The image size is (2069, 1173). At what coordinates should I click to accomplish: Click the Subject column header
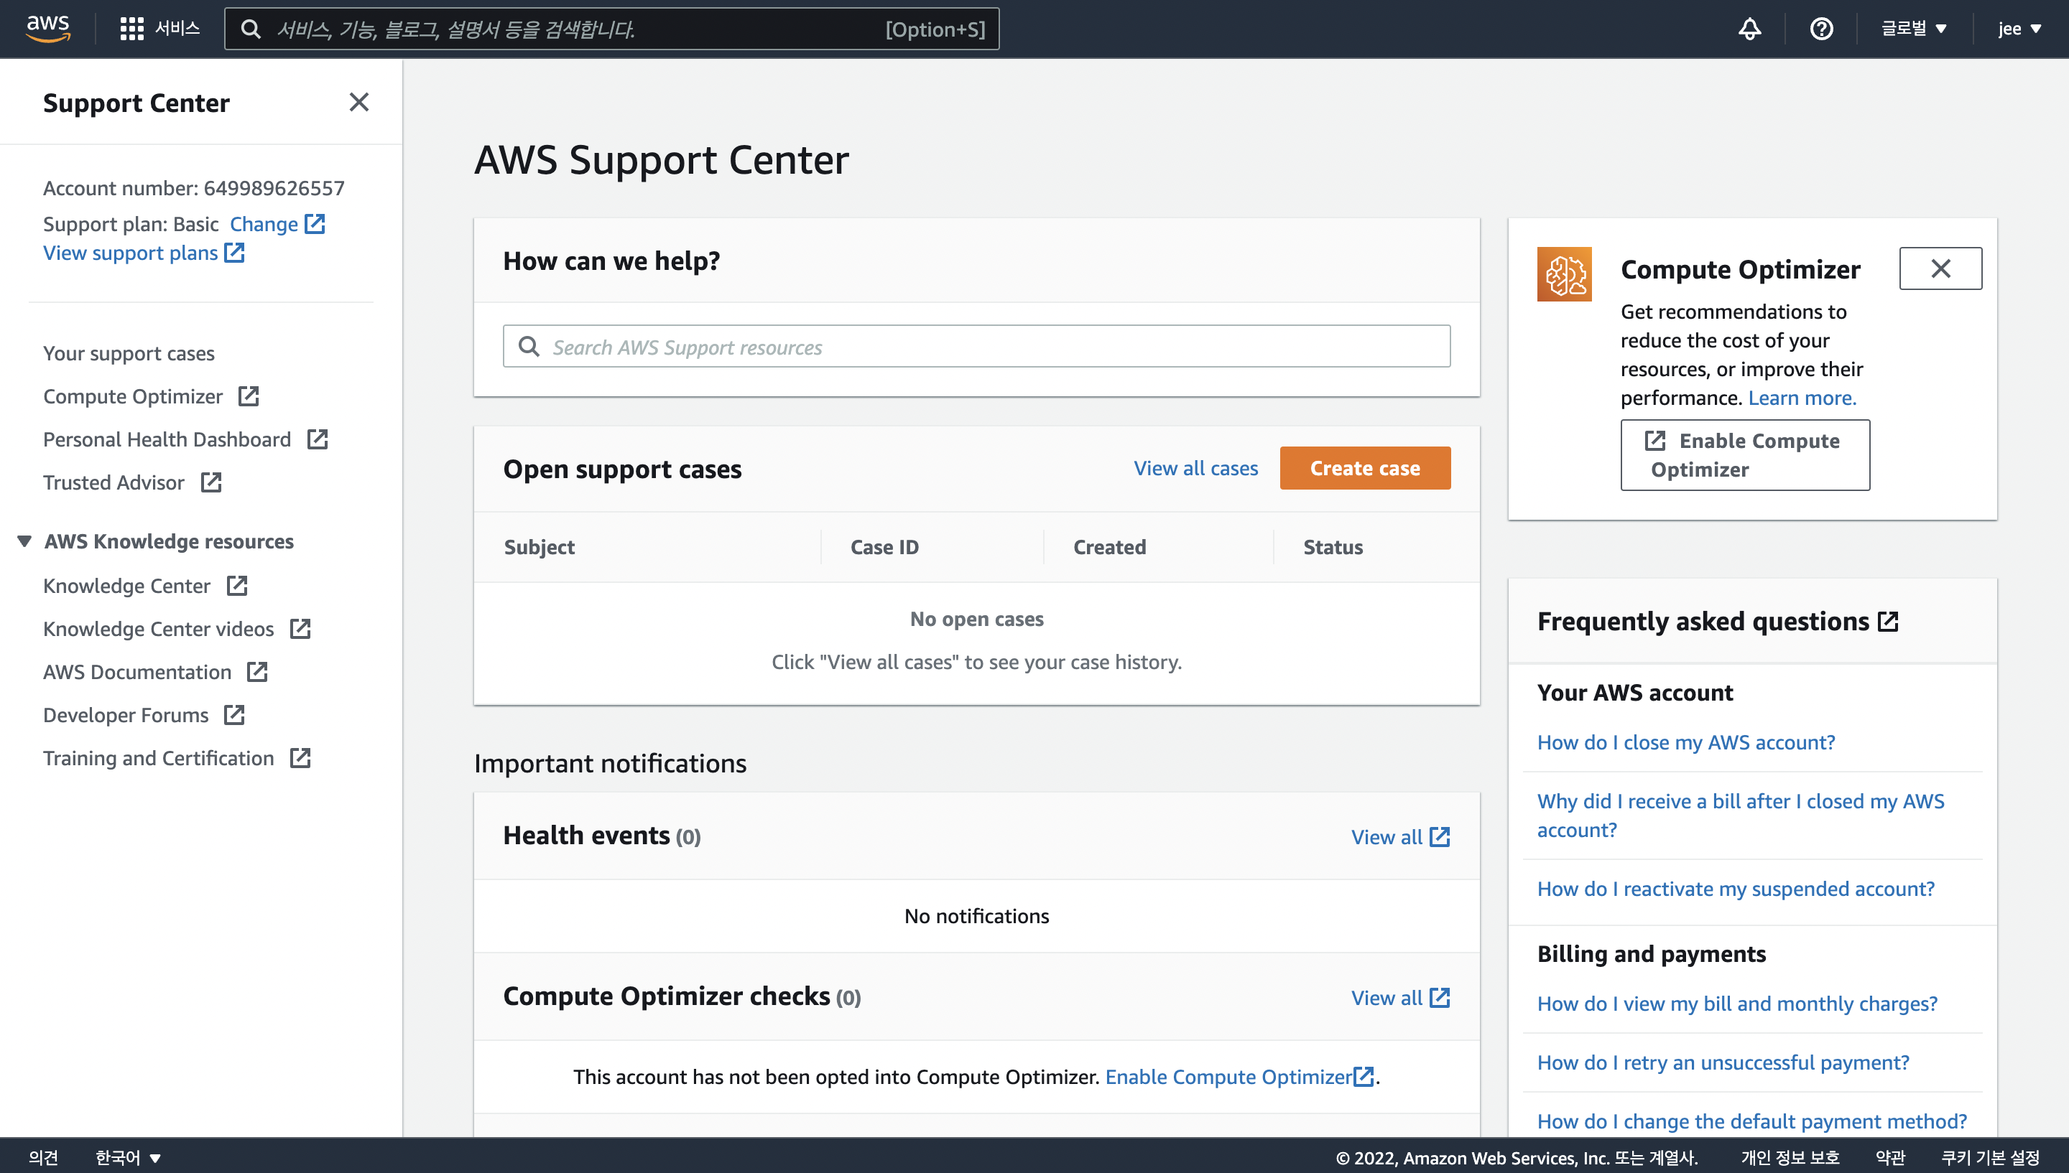click(x=540, y=547)
